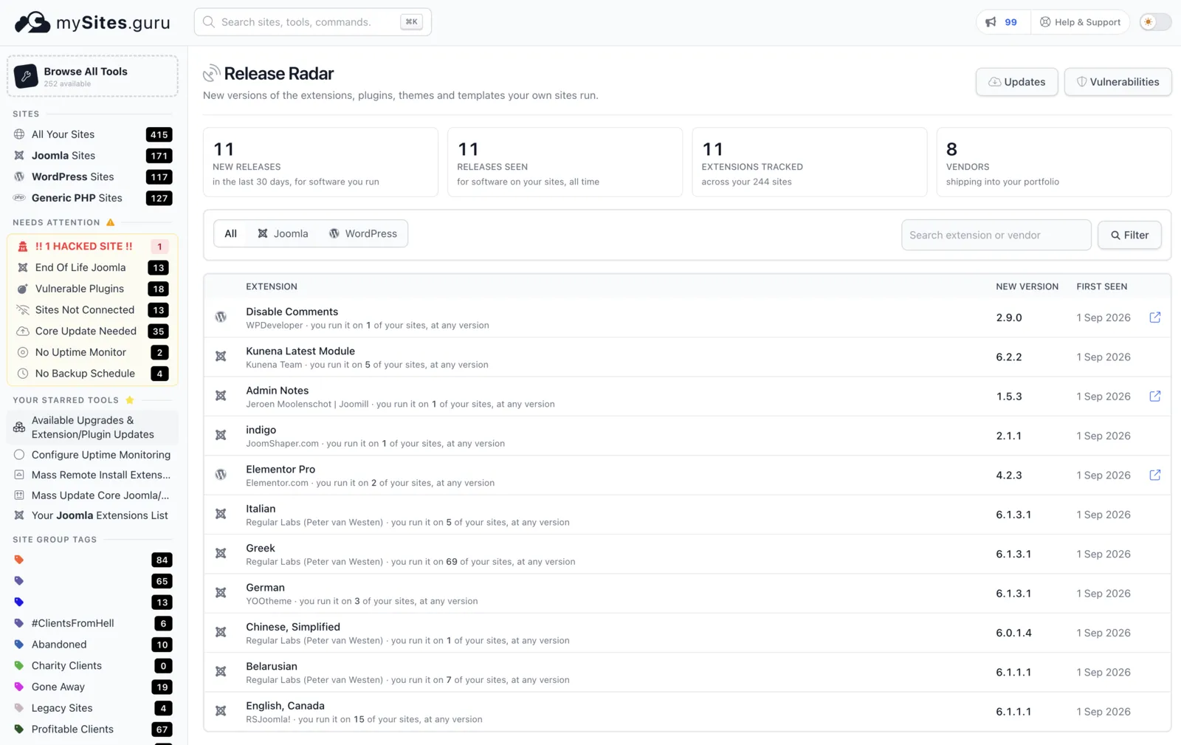Open Abandoned tag
Image resolution: width=1181 pixels, height=745 pixels.
coord(92,645)
